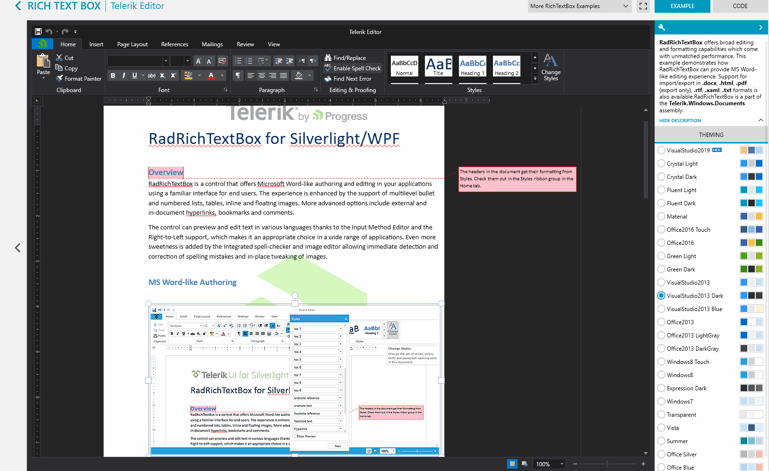Click the Save icon in quick access toolbar
769x471 pixels.
pyautogui.click(x=38, y=32)
